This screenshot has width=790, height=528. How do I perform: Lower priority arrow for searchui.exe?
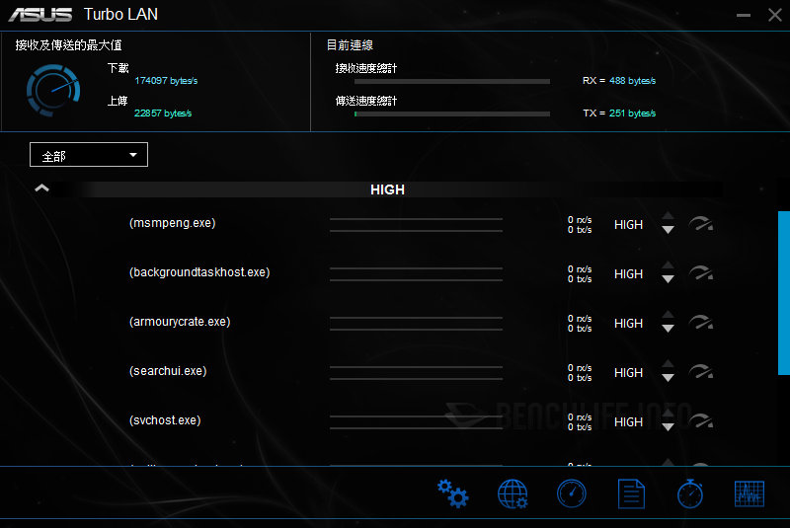669,378
